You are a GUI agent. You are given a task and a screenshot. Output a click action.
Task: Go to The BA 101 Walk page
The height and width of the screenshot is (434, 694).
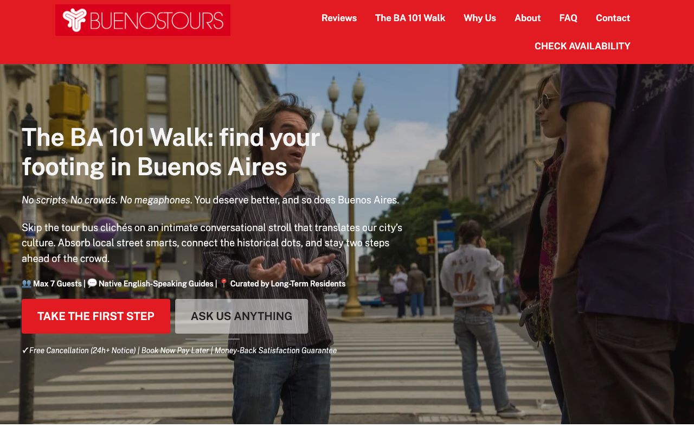click(410, 18)
